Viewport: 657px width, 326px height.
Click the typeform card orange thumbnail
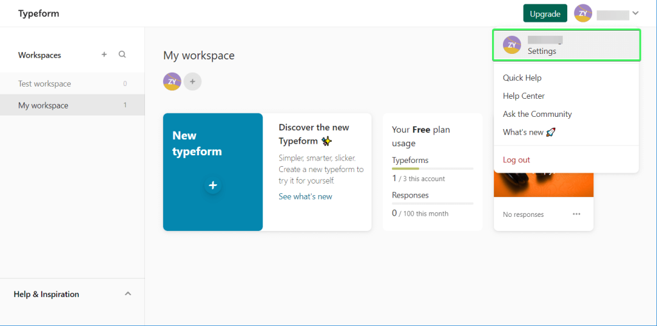543,185
